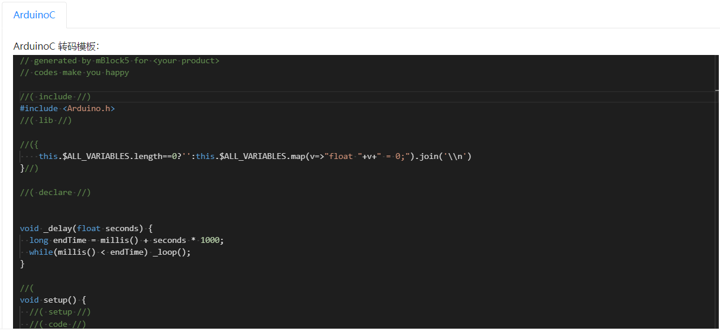The height and width of the screenshot is (331, 720).
Task: Click the '//( declare //)' line
Action: [56, 192]
